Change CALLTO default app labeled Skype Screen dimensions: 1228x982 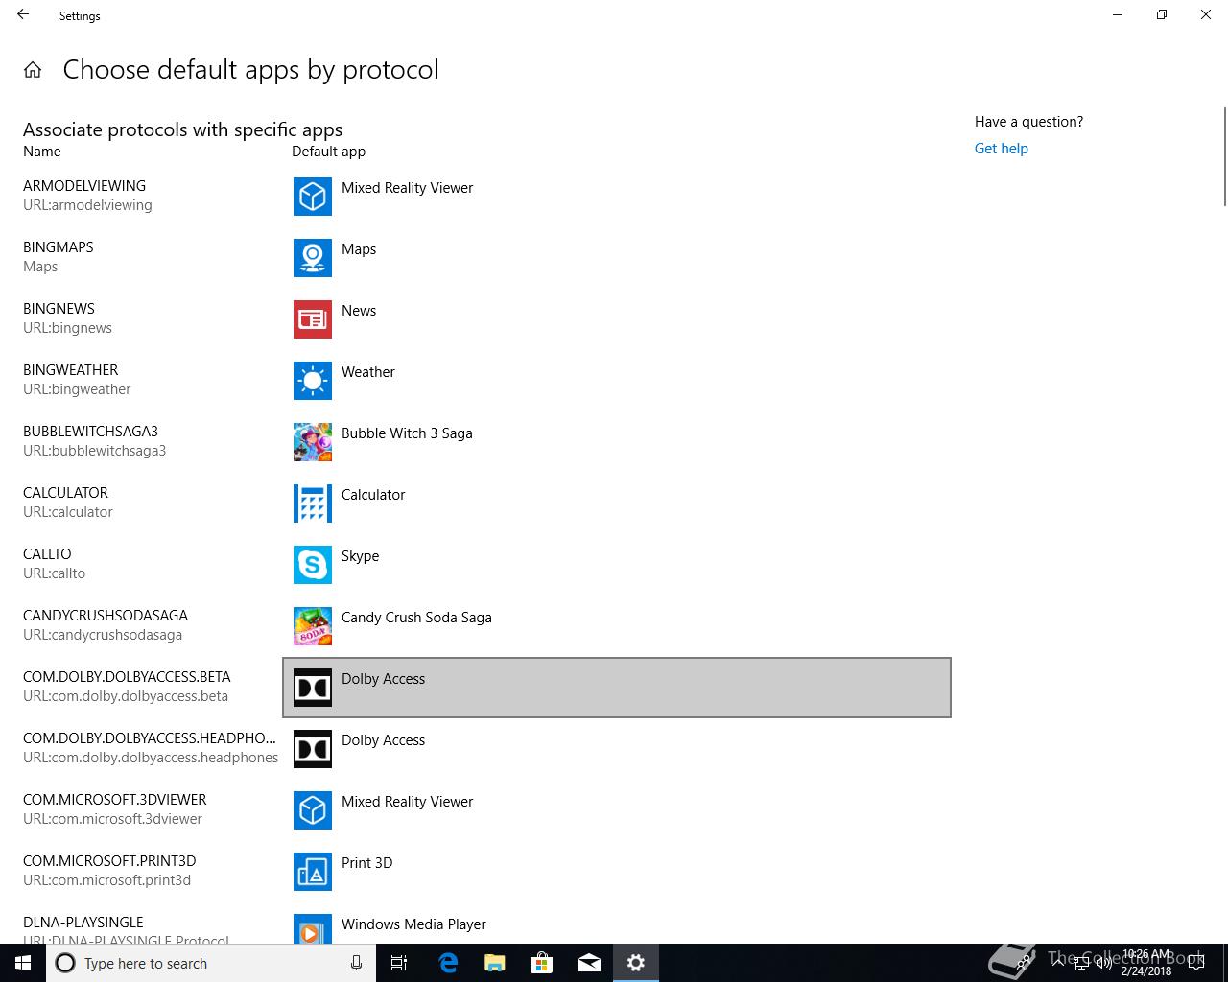617,565
